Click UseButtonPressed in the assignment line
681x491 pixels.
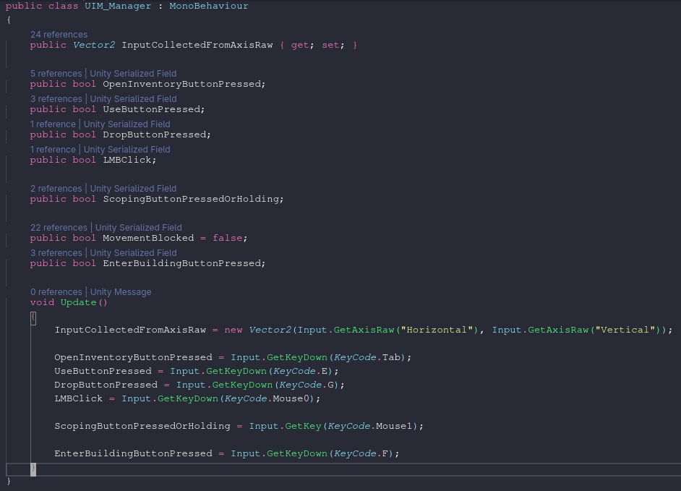coord(103,371)
